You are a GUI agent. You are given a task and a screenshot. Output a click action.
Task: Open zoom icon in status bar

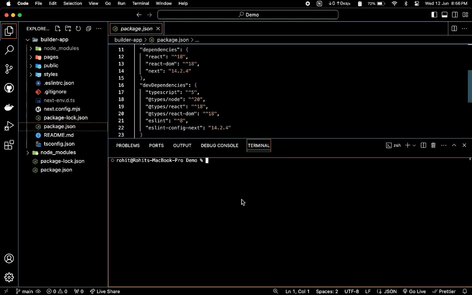point(275,291)
